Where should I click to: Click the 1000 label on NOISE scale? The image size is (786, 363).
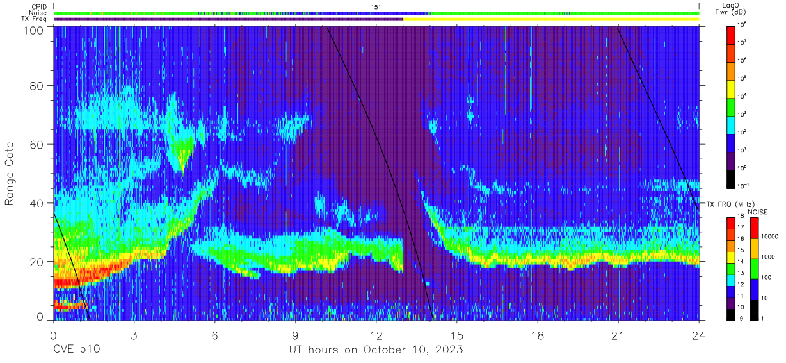point(769,257)
